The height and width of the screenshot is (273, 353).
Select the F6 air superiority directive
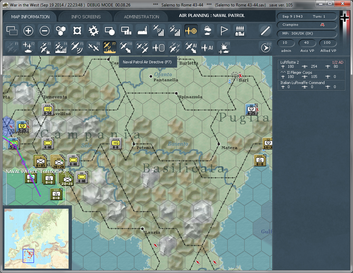(x=93, y=47)
